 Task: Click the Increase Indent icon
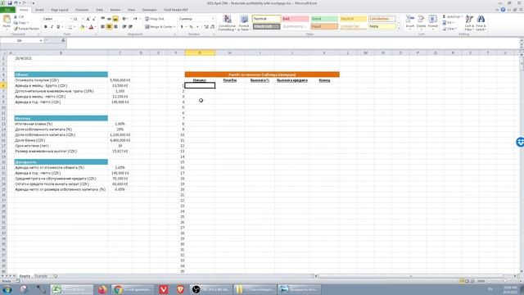tap(131, 27)
